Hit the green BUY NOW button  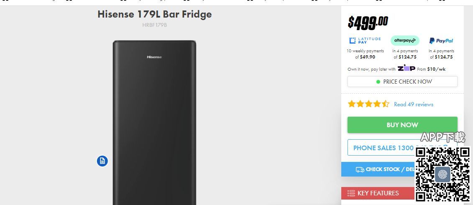point(402,125)
